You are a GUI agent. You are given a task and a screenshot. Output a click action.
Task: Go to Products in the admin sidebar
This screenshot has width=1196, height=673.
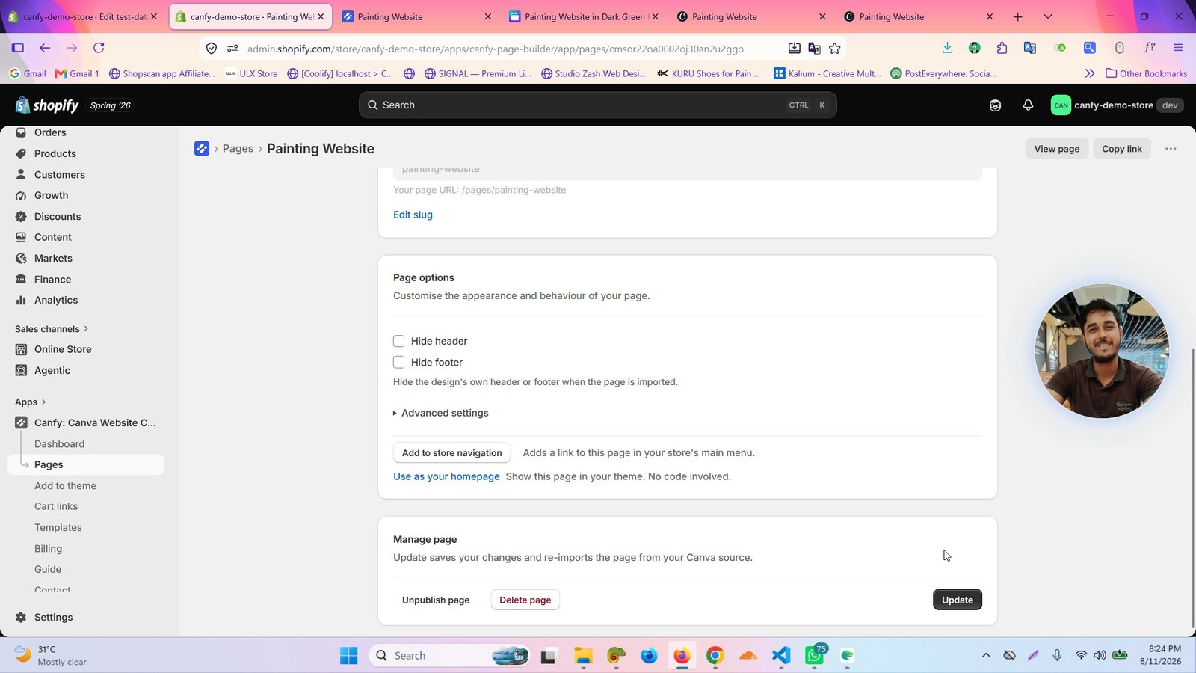[55, 153]
